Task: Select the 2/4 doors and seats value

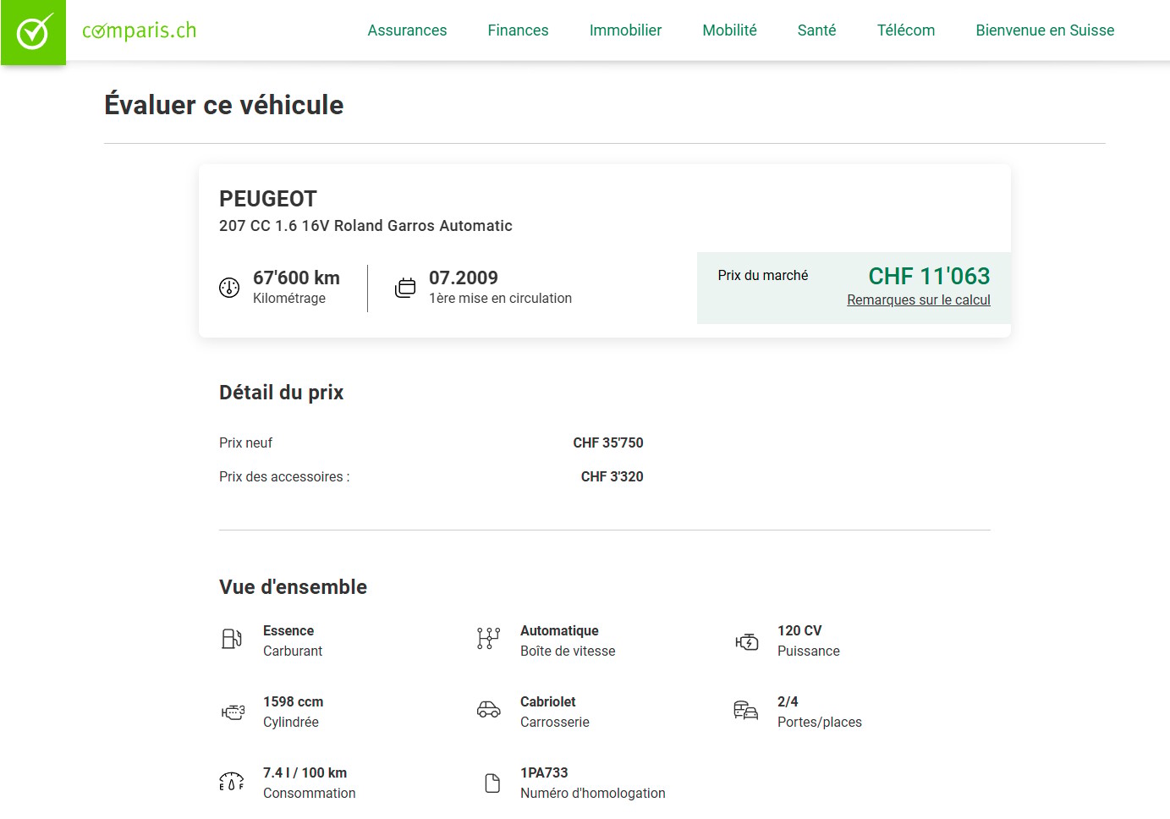Action: click(x=788, y=701)
